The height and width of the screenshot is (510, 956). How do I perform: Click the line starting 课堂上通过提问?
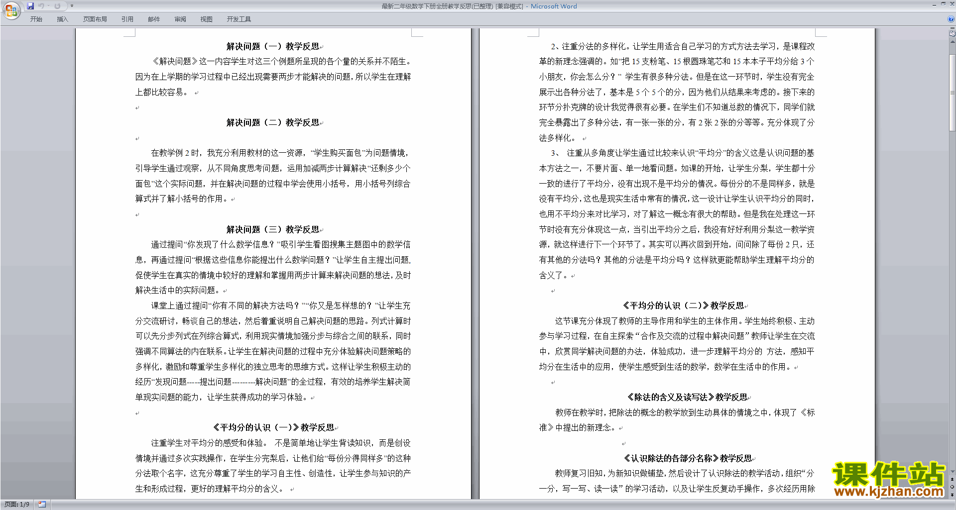[x=281, y=306]
